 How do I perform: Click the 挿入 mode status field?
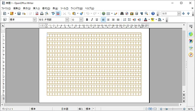tap(81, 109)
